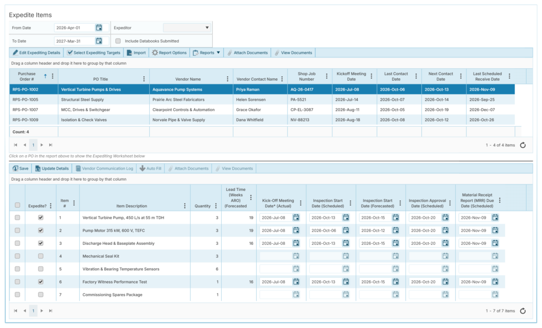Go to previous page in worksheet grid

pos(24,311)
